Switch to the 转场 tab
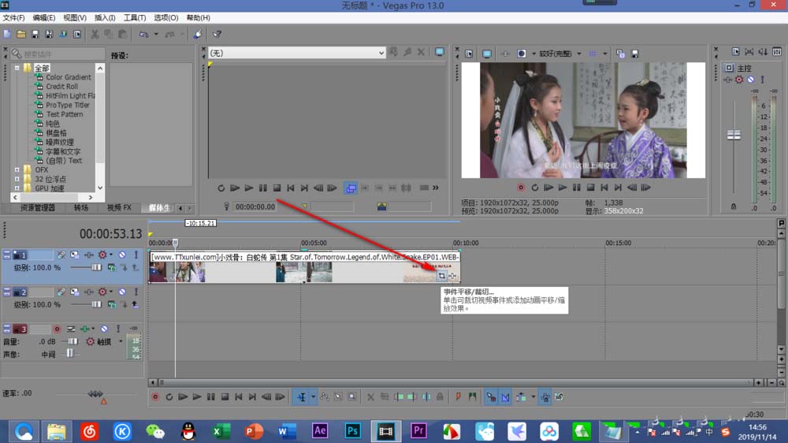The height and width of the screenshot is (443, 788). pos(81,208)
